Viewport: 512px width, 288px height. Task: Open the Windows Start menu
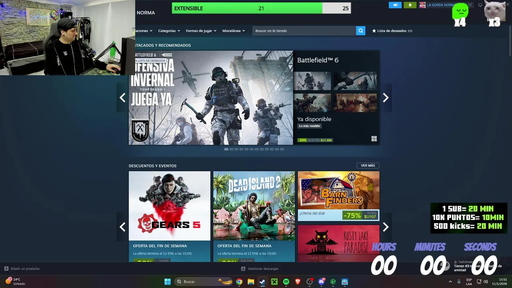[x=168, y=282]
